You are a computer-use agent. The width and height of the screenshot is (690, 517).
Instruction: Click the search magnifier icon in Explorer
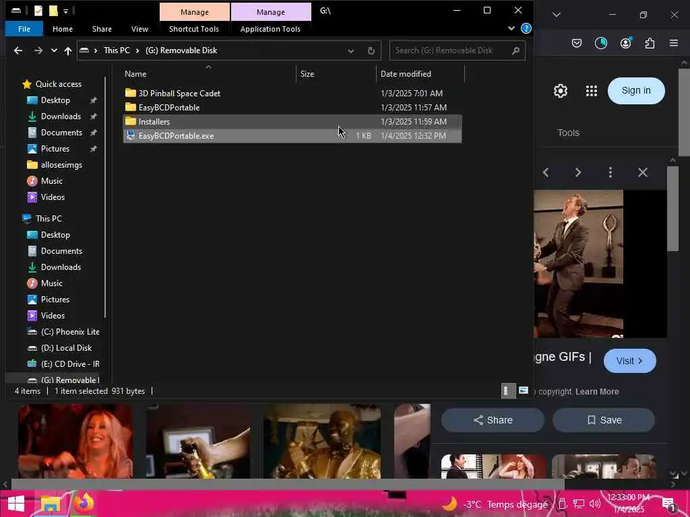515,50
